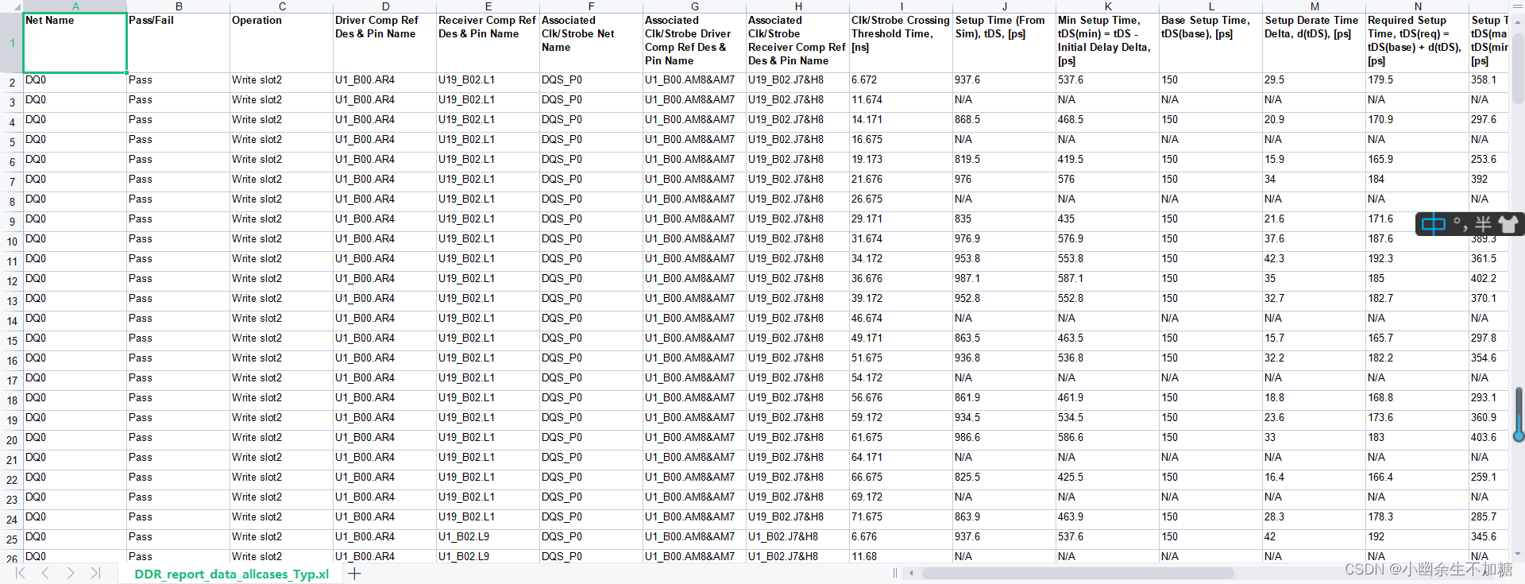Go to the previous sheet tab arrow
Screen dimensions: 1525x584
(x=45, y=573)
